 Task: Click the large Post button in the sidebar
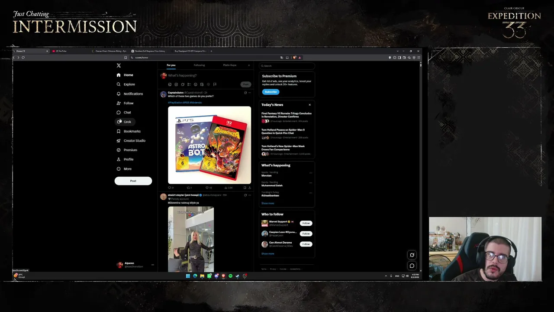(133, 181)
